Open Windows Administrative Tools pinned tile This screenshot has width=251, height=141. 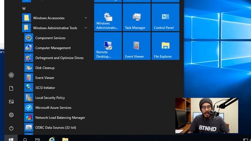pos(108,17)
